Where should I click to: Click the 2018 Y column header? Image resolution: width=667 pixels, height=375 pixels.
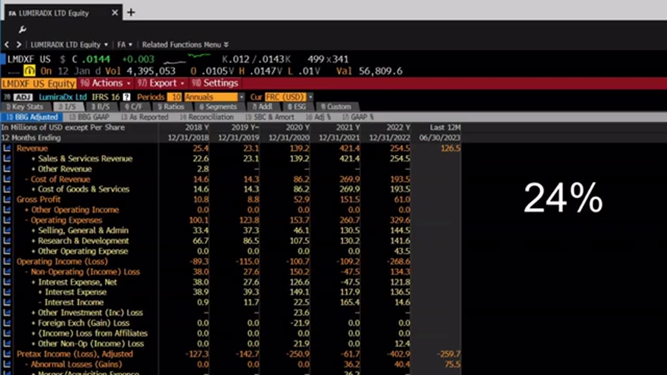pyautogui.click(x=196, y=128)
